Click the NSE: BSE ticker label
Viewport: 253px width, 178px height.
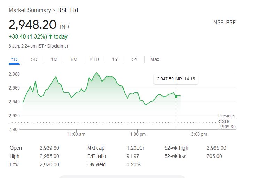coord(224,23)
